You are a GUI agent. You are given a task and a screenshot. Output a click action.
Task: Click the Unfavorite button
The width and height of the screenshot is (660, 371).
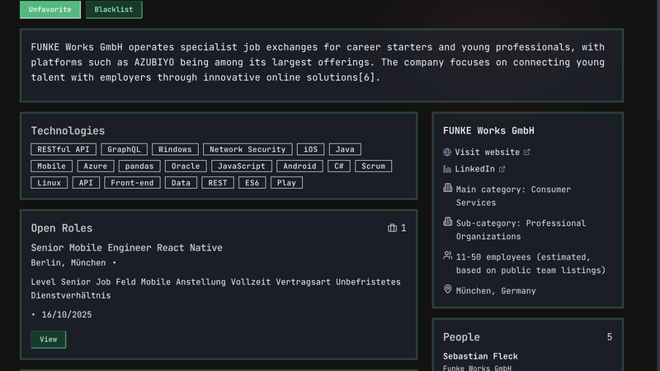[x=50, y=9]
